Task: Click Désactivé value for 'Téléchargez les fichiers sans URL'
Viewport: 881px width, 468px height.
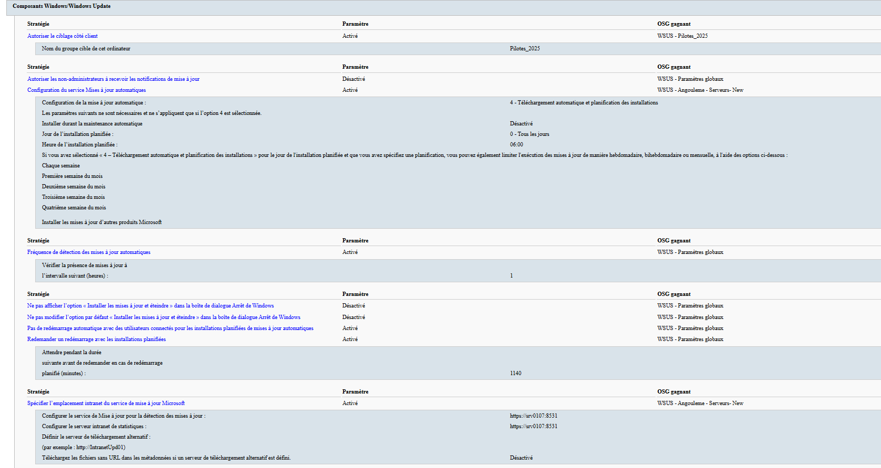Action: coord(521,458)
